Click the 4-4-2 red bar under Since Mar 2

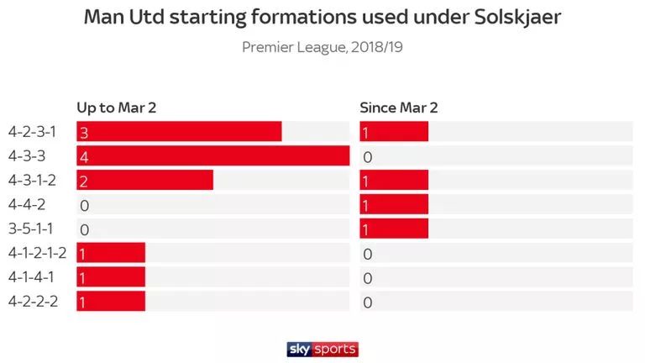394,204
